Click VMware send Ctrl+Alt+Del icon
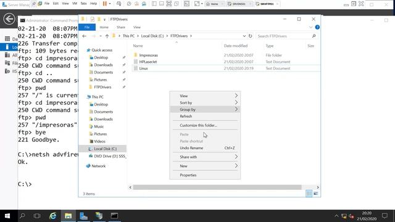 [118, 4]
